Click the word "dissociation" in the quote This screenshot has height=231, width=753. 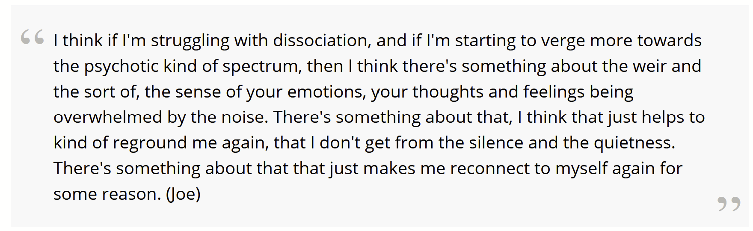coord(320,41)
